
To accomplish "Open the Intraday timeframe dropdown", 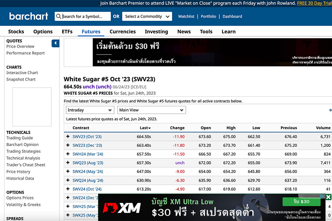I will point(90,110).
